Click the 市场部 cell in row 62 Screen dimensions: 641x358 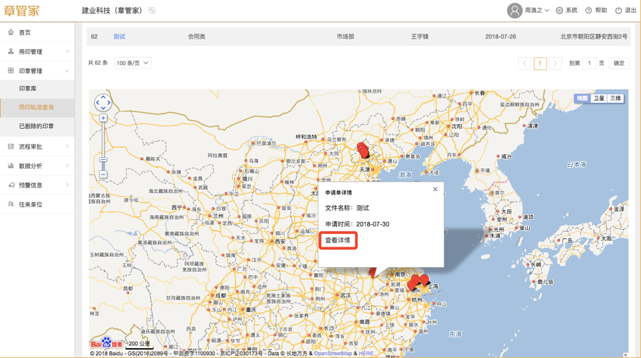(345, 37)
